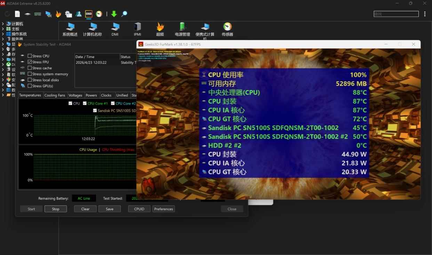The image size is (432, 255).
Task: Click the 可用内存 52896 MB row
Action: pyautogui.click(x=284, y=84)
